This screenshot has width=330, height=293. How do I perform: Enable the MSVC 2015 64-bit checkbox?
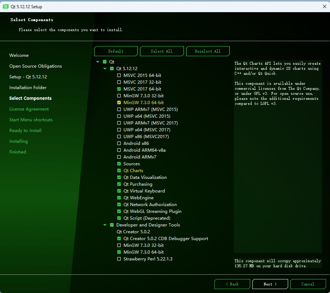[x=119, y=75]
